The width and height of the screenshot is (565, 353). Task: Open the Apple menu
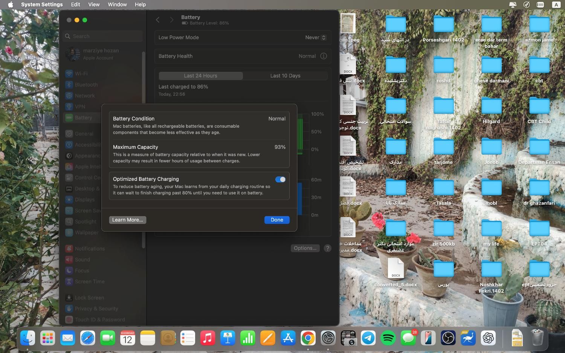pos(11,5)
